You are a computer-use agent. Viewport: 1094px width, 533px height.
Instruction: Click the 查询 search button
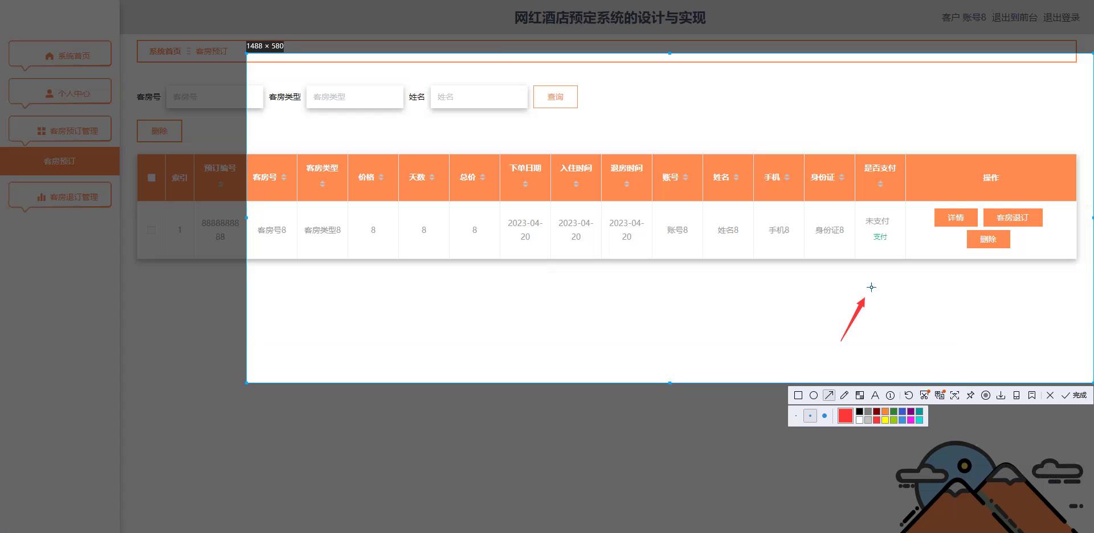click(556, 97)
